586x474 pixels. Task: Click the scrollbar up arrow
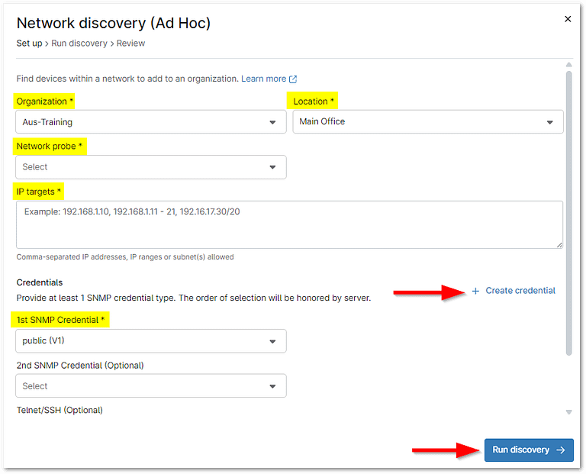pos(568,65)
